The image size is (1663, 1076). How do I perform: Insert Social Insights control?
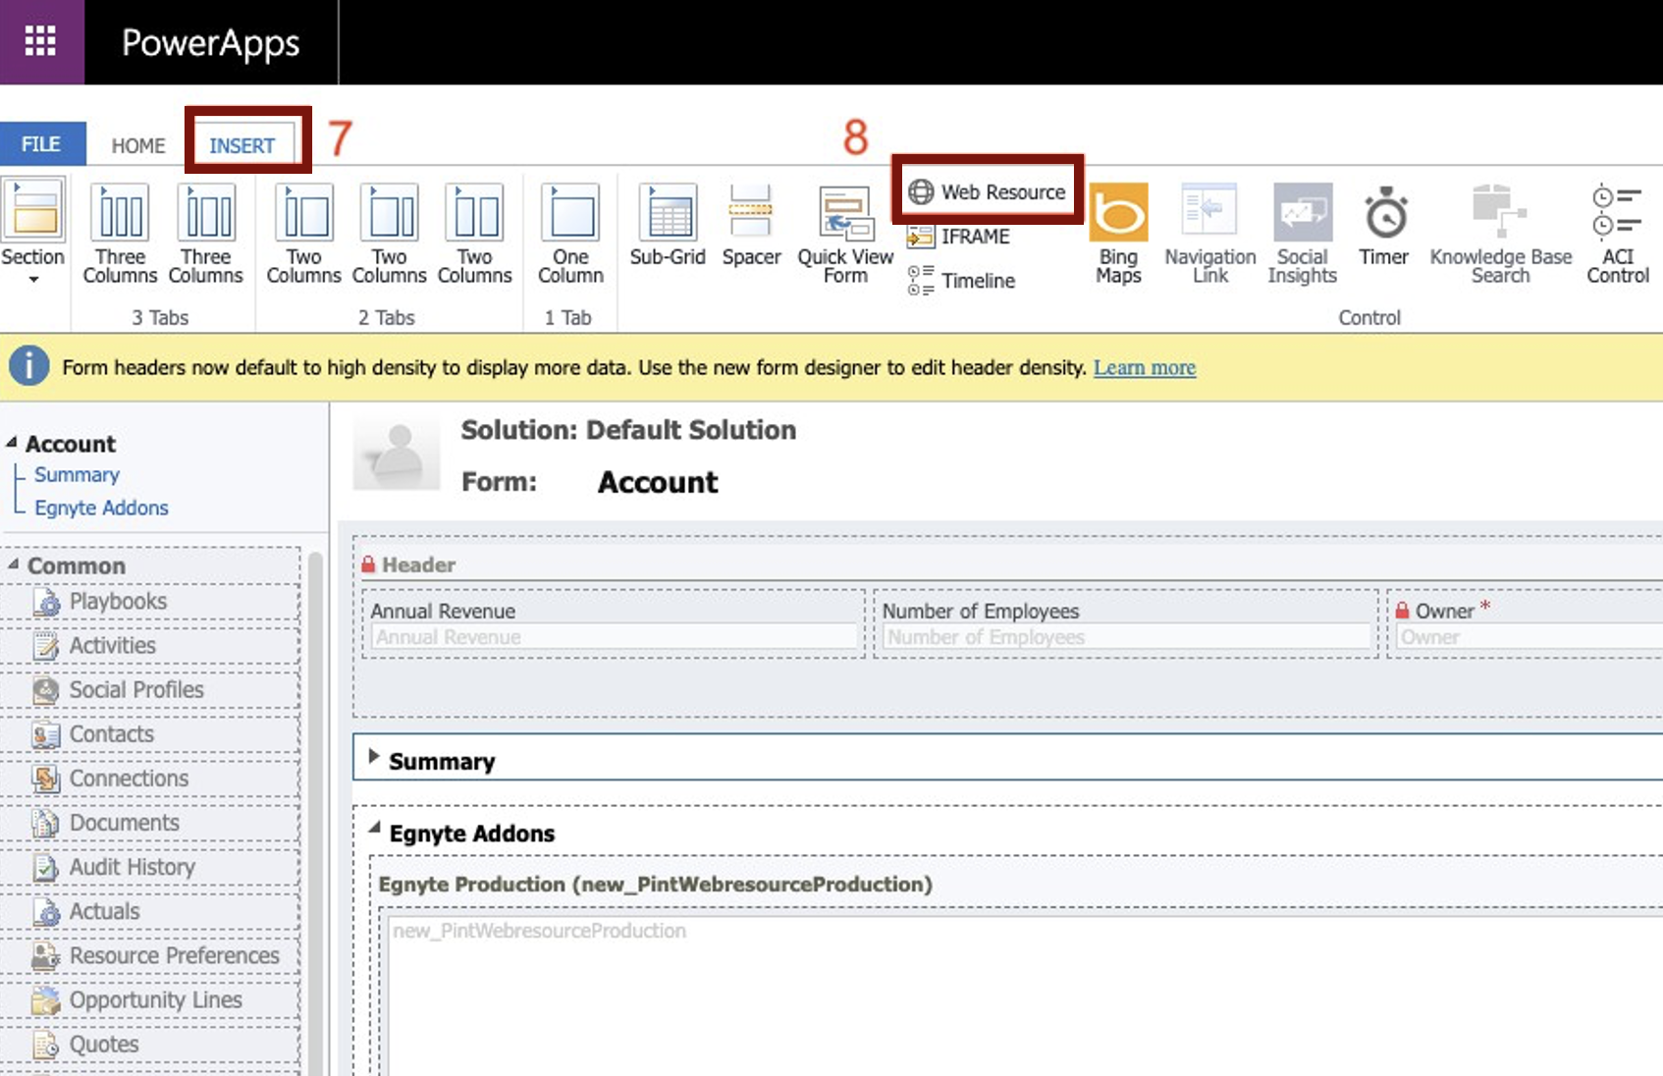click(1302, 234)
